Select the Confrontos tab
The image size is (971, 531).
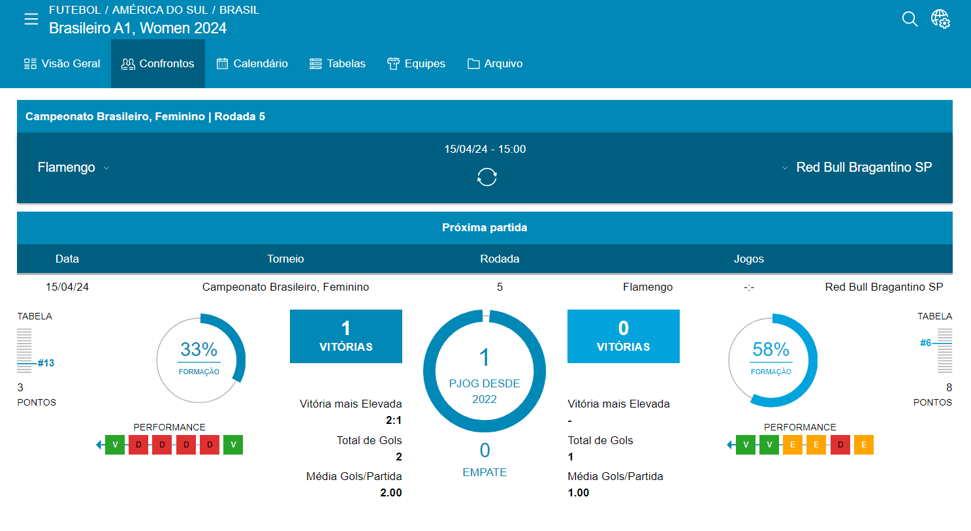(x=158, y=63)
